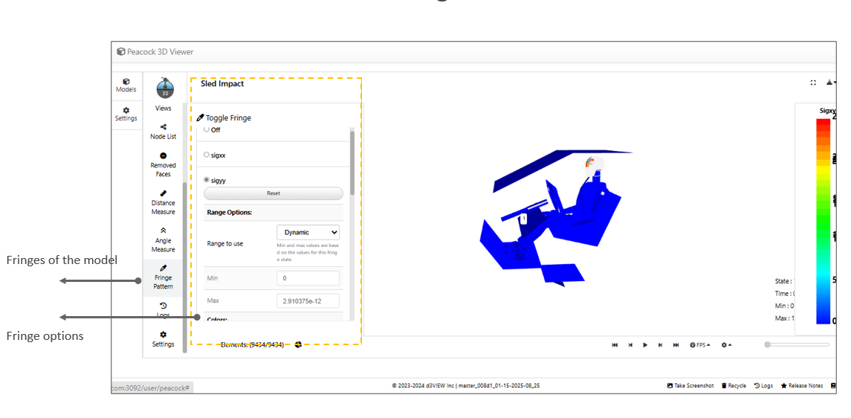
Task: Select the Angle Measure tool
Action: point(164,240)
